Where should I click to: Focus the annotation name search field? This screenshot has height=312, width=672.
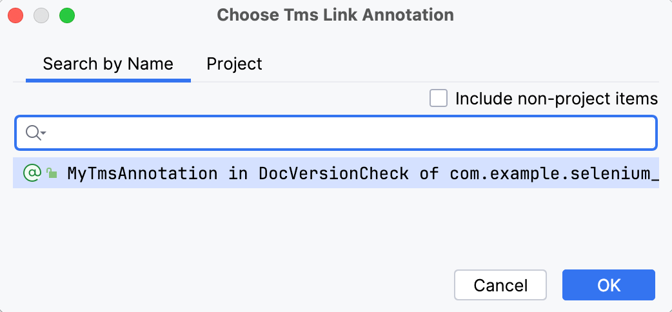348,133
